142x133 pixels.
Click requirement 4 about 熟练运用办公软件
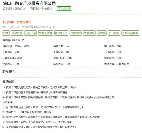(x=38, y=122)
